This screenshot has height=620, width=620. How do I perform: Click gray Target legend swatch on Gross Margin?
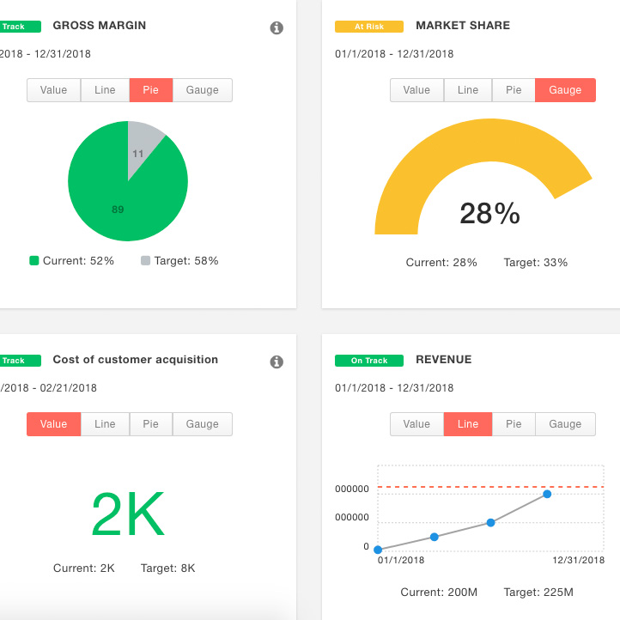tap(145, 260)
